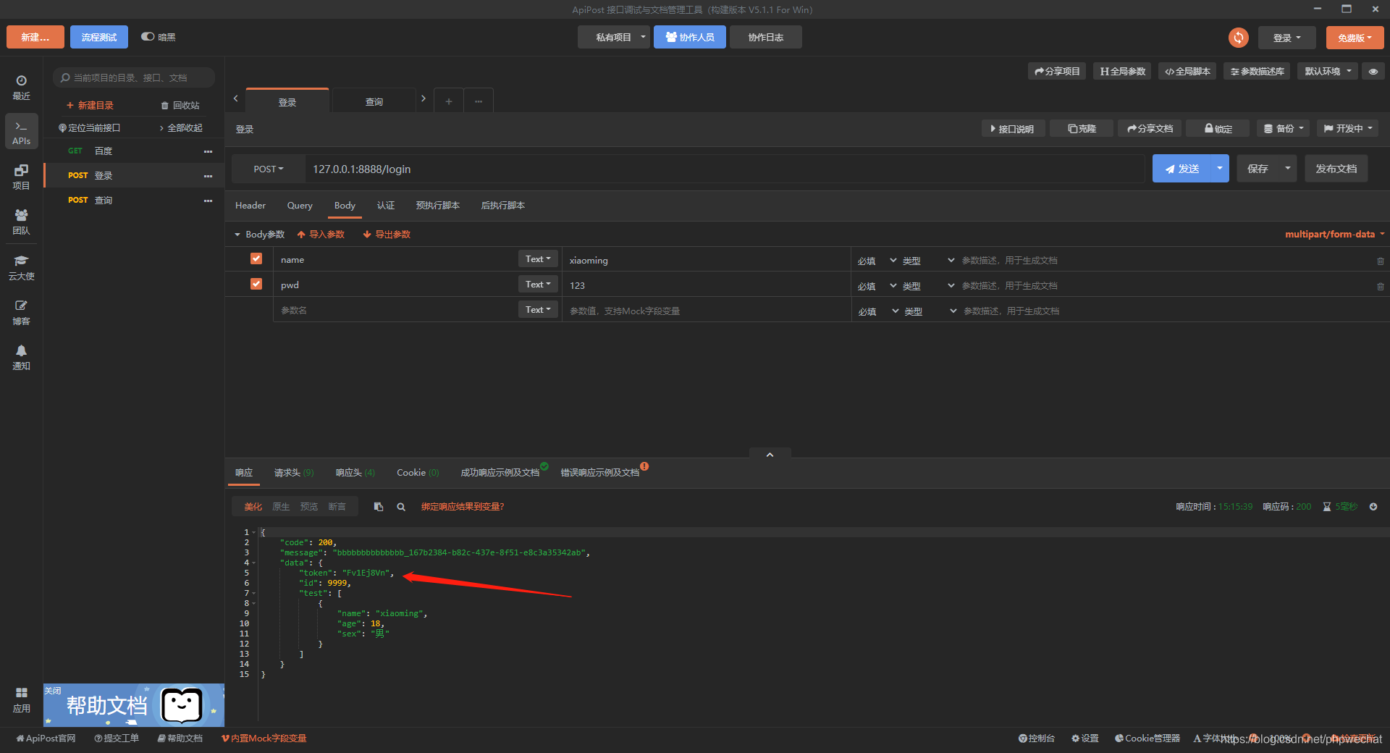Click the environment preview eye icon
1390x753 pixels.
click(1373, 71)
